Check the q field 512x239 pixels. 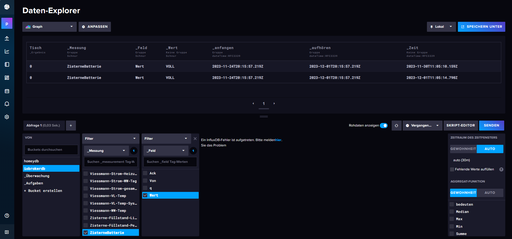pyautogui.click(x=145, y=188)
